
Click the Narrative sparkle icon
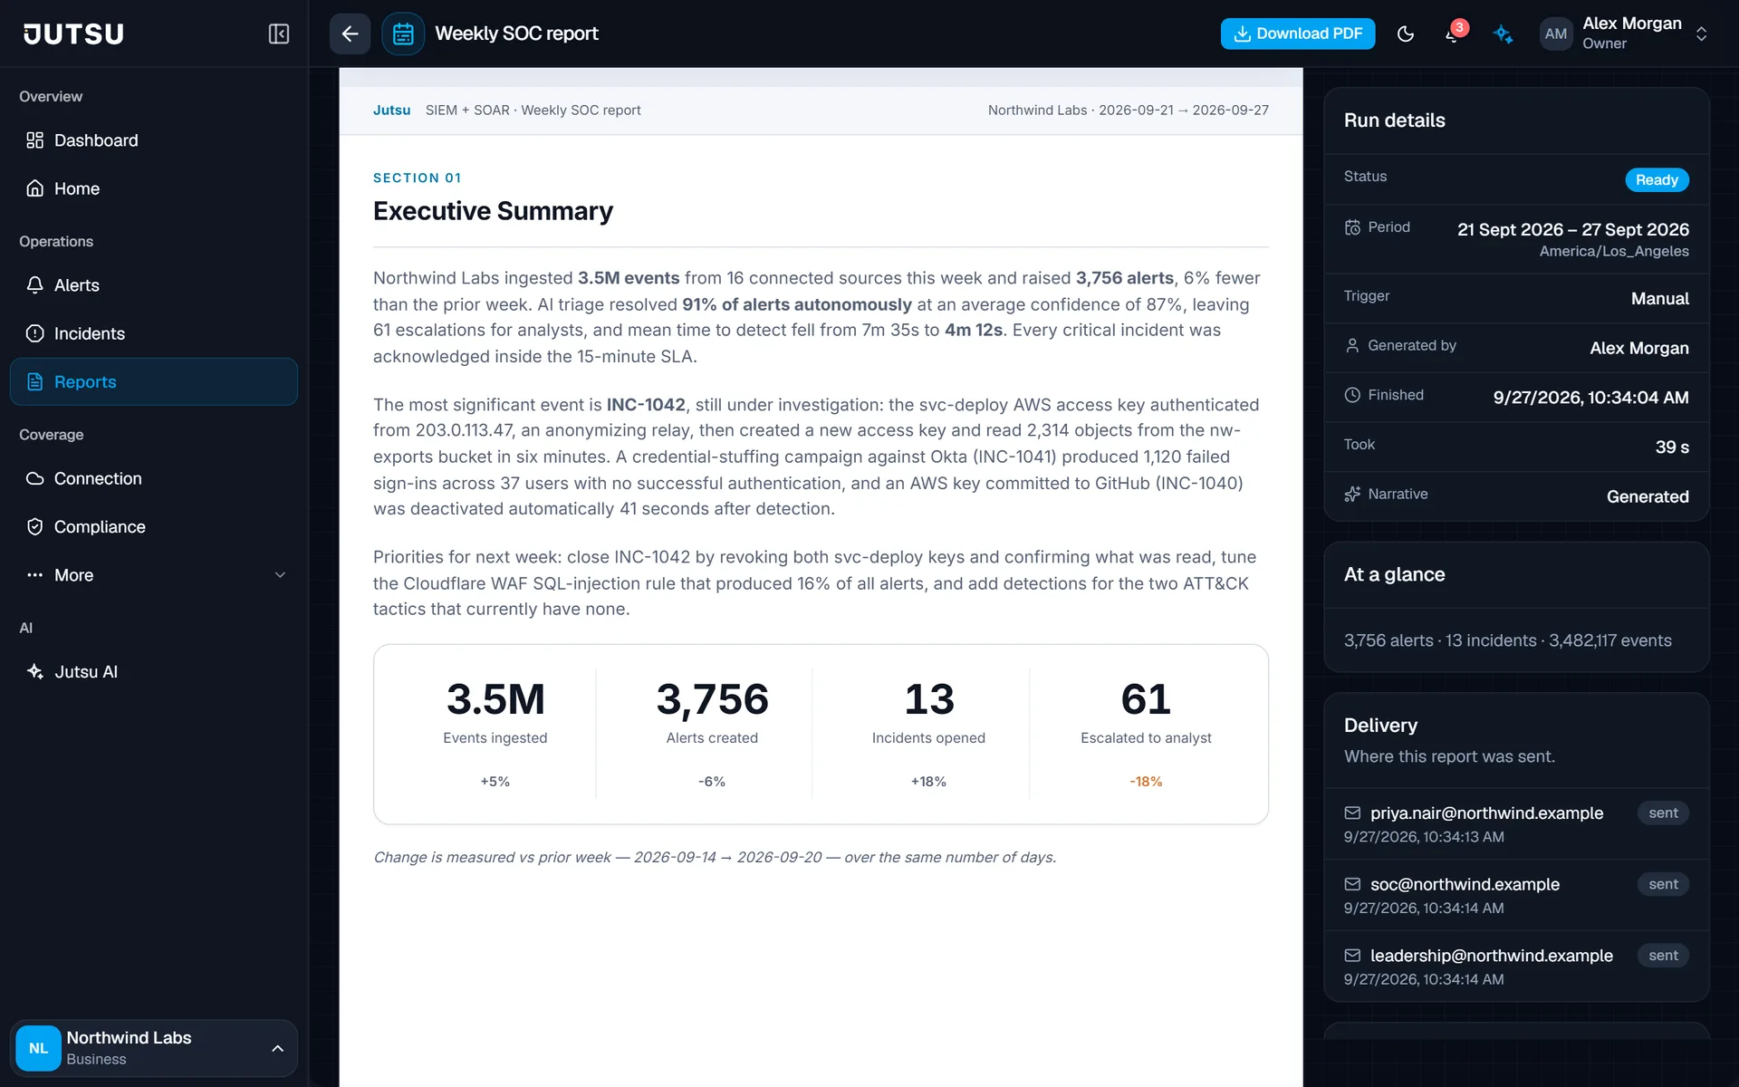(1352, 494)
